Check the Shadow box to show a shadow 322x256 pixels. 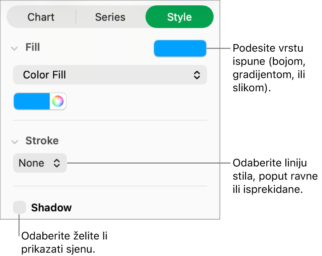19,207
